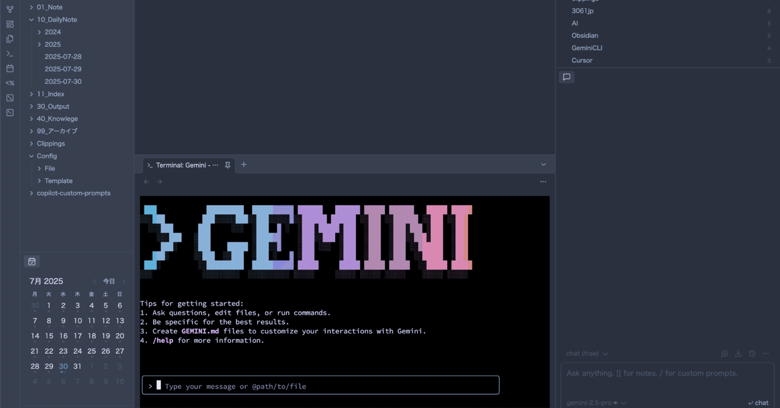Image resolution: width=780 pixels, height=408 pixels.
Task: Start a new chat with the plus bubble icon
Action: [x=725, y=353]
